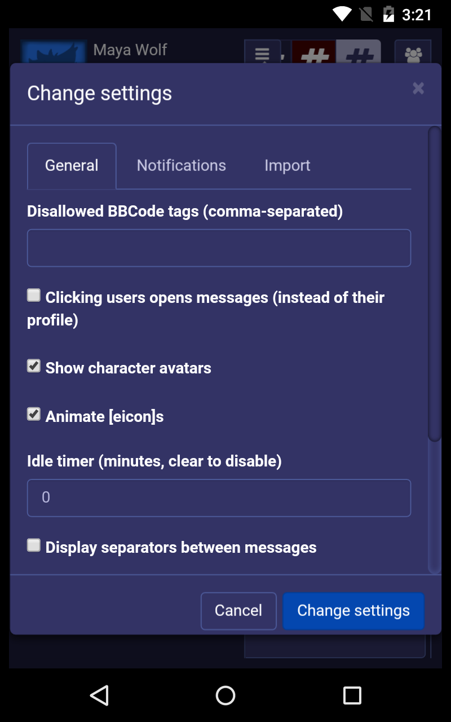Click the Cancel button

click(238, 610)
